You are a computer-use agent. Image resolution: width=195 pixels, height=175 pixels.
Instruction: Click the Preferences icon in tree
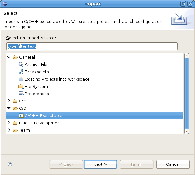(x=21, y=94)
